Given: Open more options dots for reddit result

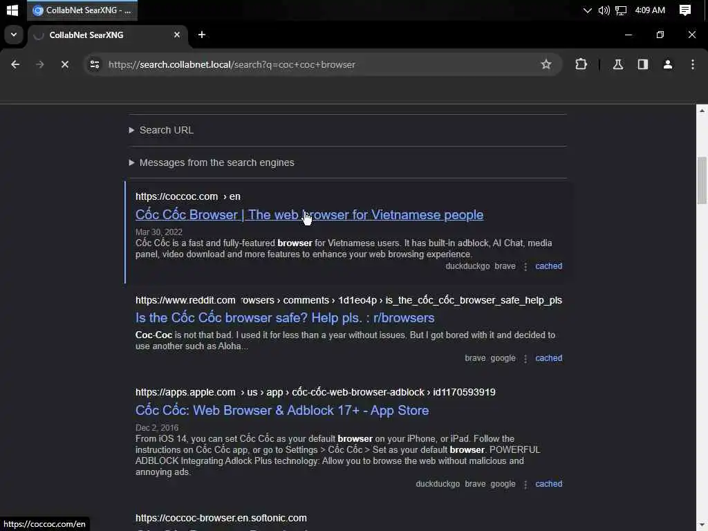Looking at the screenshot, I should (x=525, y=359).
